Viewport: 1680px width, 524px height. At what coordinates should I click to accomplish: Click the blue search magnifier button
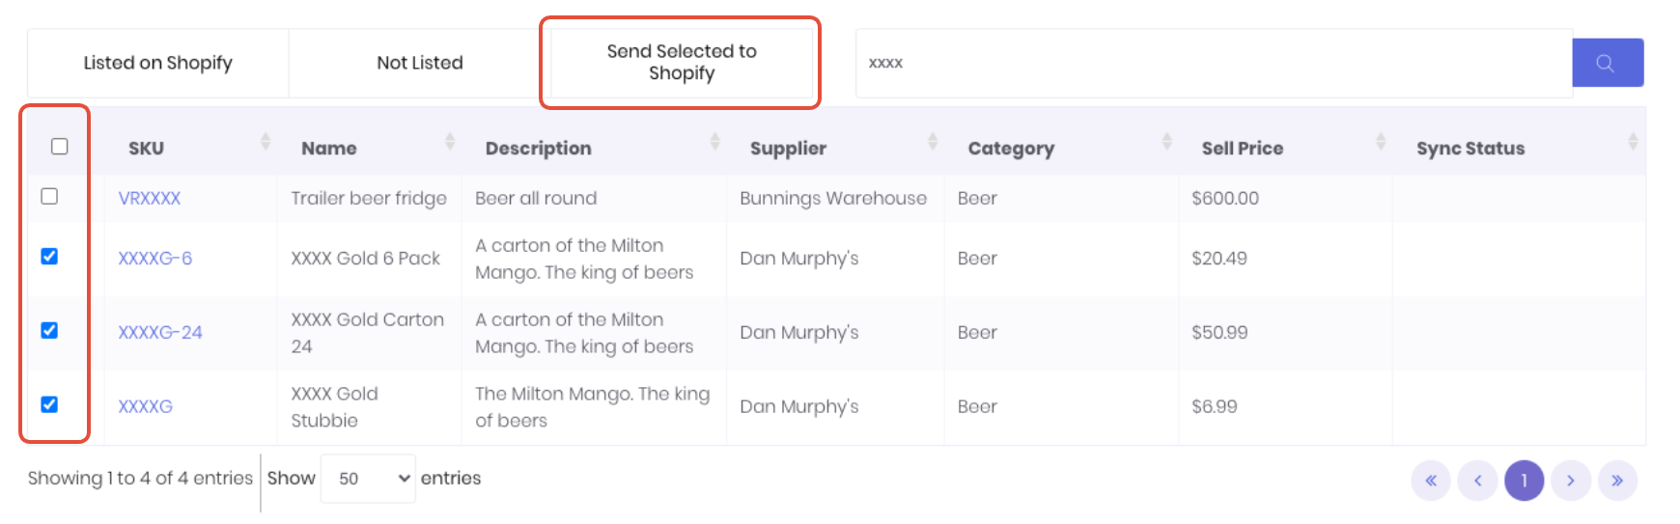coord(1608,63)
